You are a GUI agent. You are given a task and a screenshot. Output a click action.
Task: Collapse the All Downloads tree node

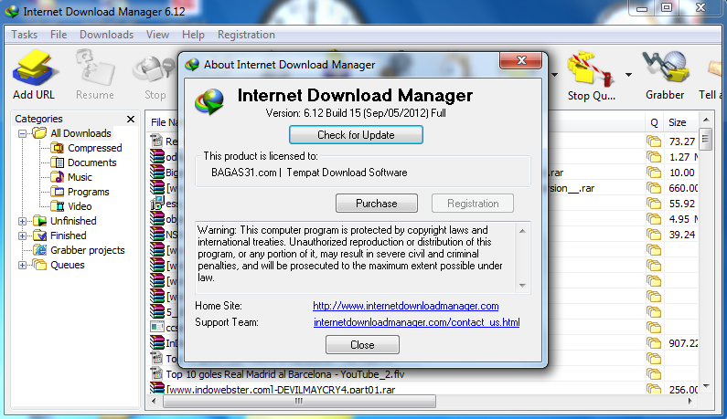tap(22, 133)
